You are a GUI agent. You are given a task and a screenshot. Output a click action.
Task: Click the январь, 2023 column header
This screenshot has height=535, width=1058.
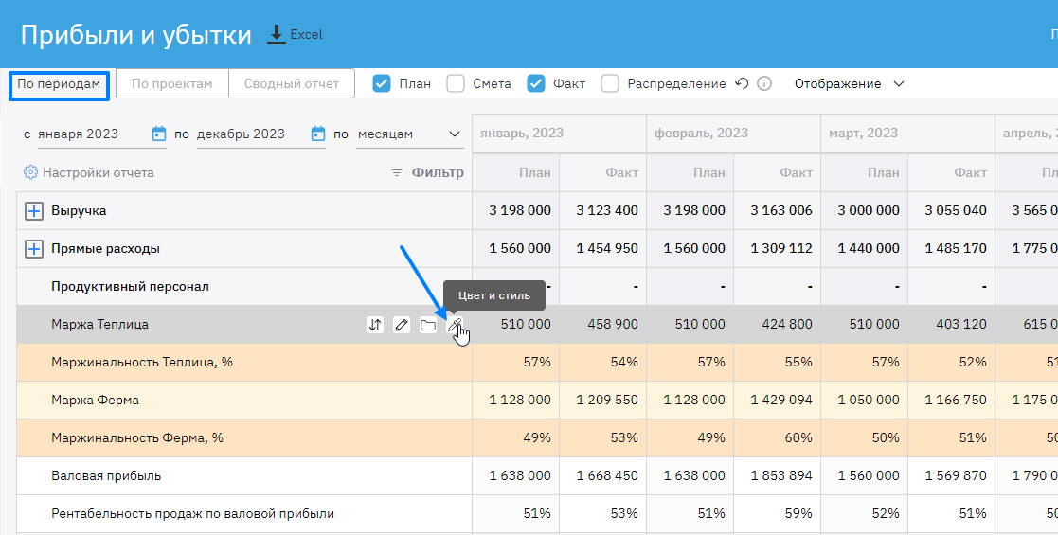[x=560, y=133]
